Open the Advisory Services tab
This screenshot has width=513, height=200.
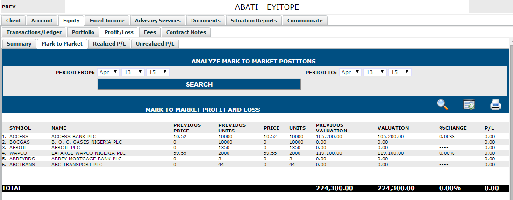[158, 21]
